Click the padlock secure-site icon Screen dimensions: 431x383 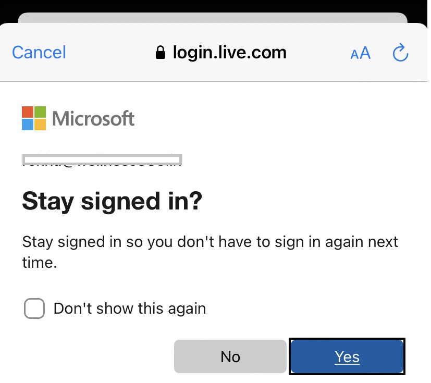pyautogui.click(x=160, y=52)
